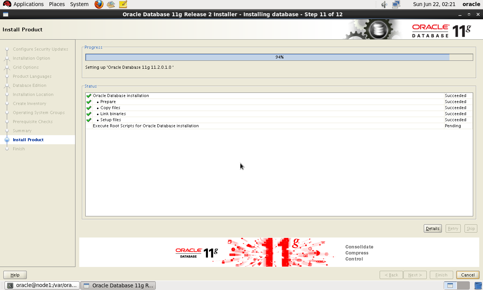Open the Places menu
The height and width of the screenshot is (290, 483).
coord(57,4)
